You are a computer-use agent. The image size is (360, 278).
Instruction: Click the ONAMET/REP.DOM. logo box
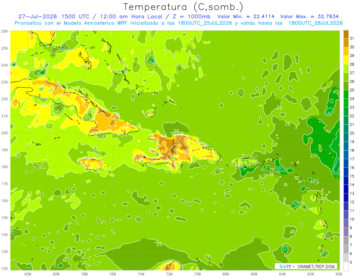click(306, 266)
